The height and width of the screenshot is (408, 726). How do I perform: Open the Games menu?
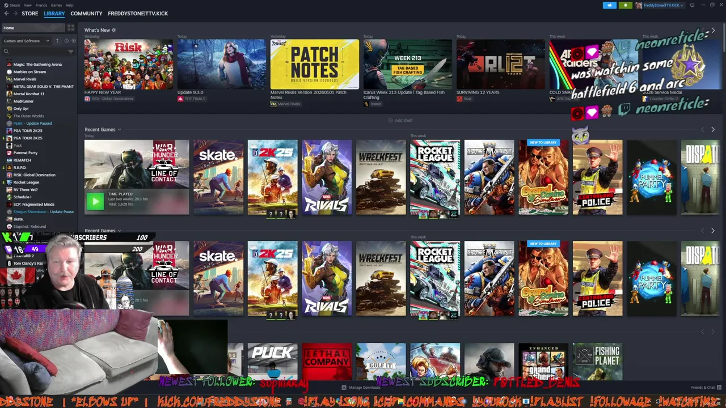pos(57,5)
